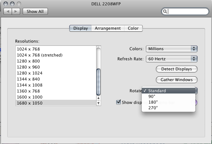Click the resolution list scroll down arrow
This screenshot has height=144, width=212.
(98, 103)
